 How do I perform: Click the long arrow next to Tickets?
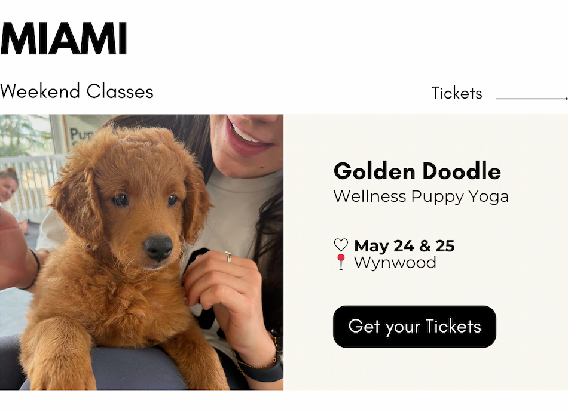(x=531, y=98)
